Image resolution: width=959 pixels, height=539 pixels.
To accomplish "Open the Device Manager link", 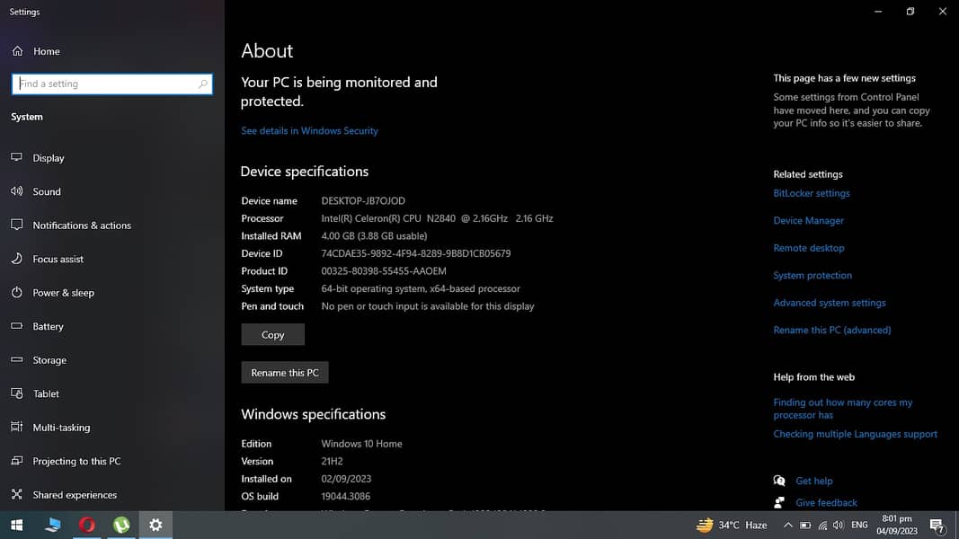I will click(808, 221).
